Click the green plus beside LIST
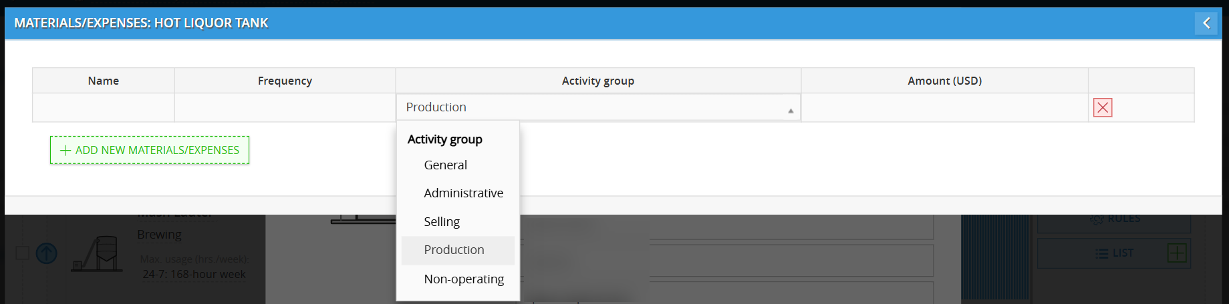1229x304 pixels. 1176,253
